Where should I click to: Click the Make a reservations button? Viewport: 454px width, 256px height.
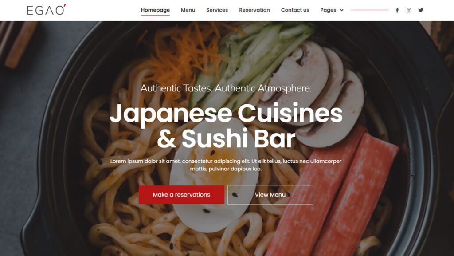pos(181,195)
